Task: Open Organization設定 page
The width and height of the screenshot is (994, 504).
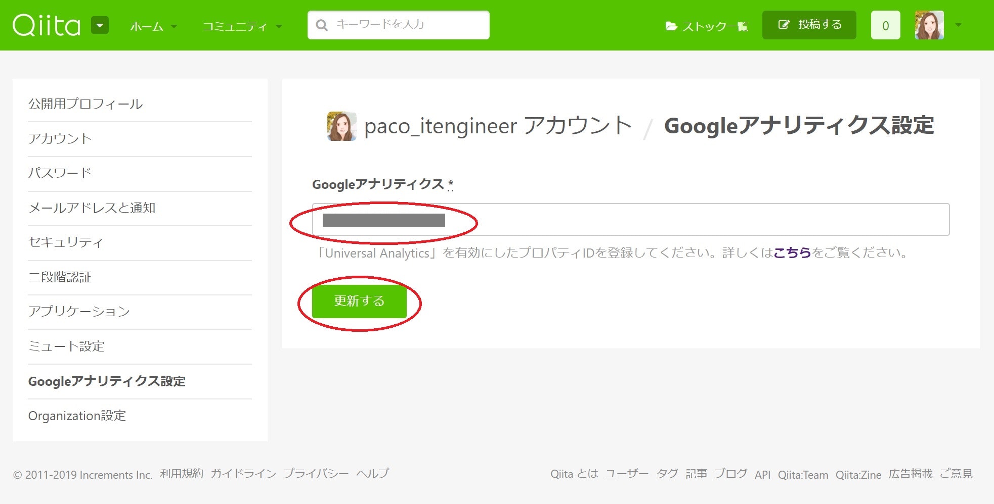Action: (x=77, y=416)
